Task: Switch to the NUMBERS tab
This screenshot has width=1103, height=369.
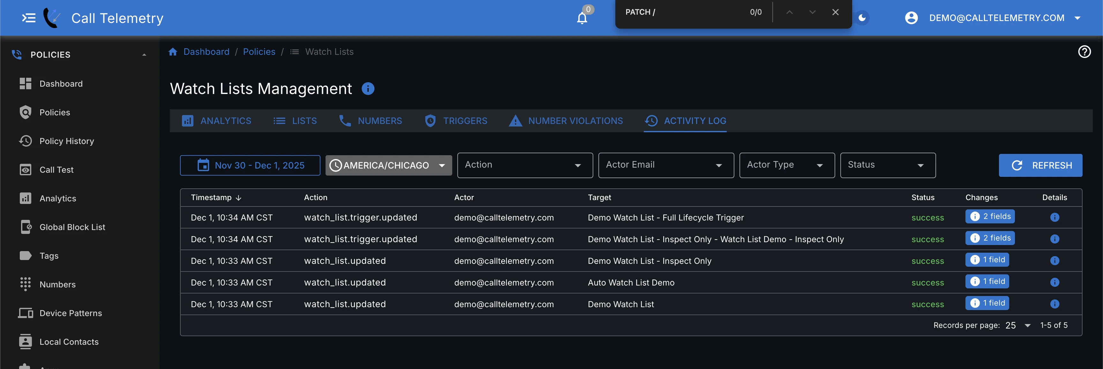Action: pos(370,121)
